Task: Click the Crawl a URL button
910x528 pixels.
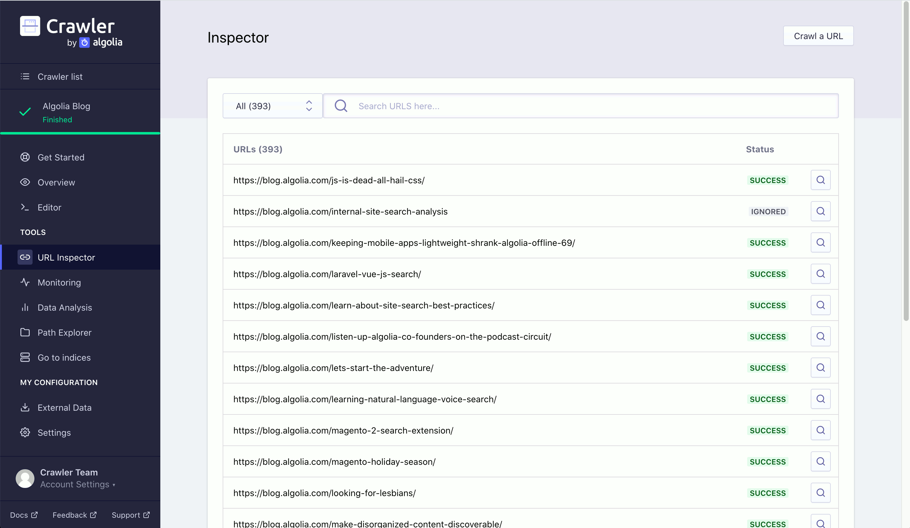Action: click(x=818, y=36)
